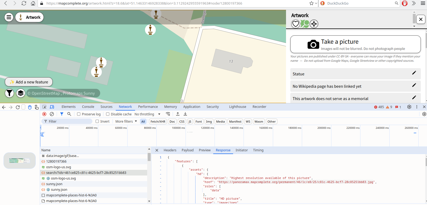This screenshot has width=427, height=205.
Task: Open the DevTools three-dot menu
Action: (x=417, y=107)
